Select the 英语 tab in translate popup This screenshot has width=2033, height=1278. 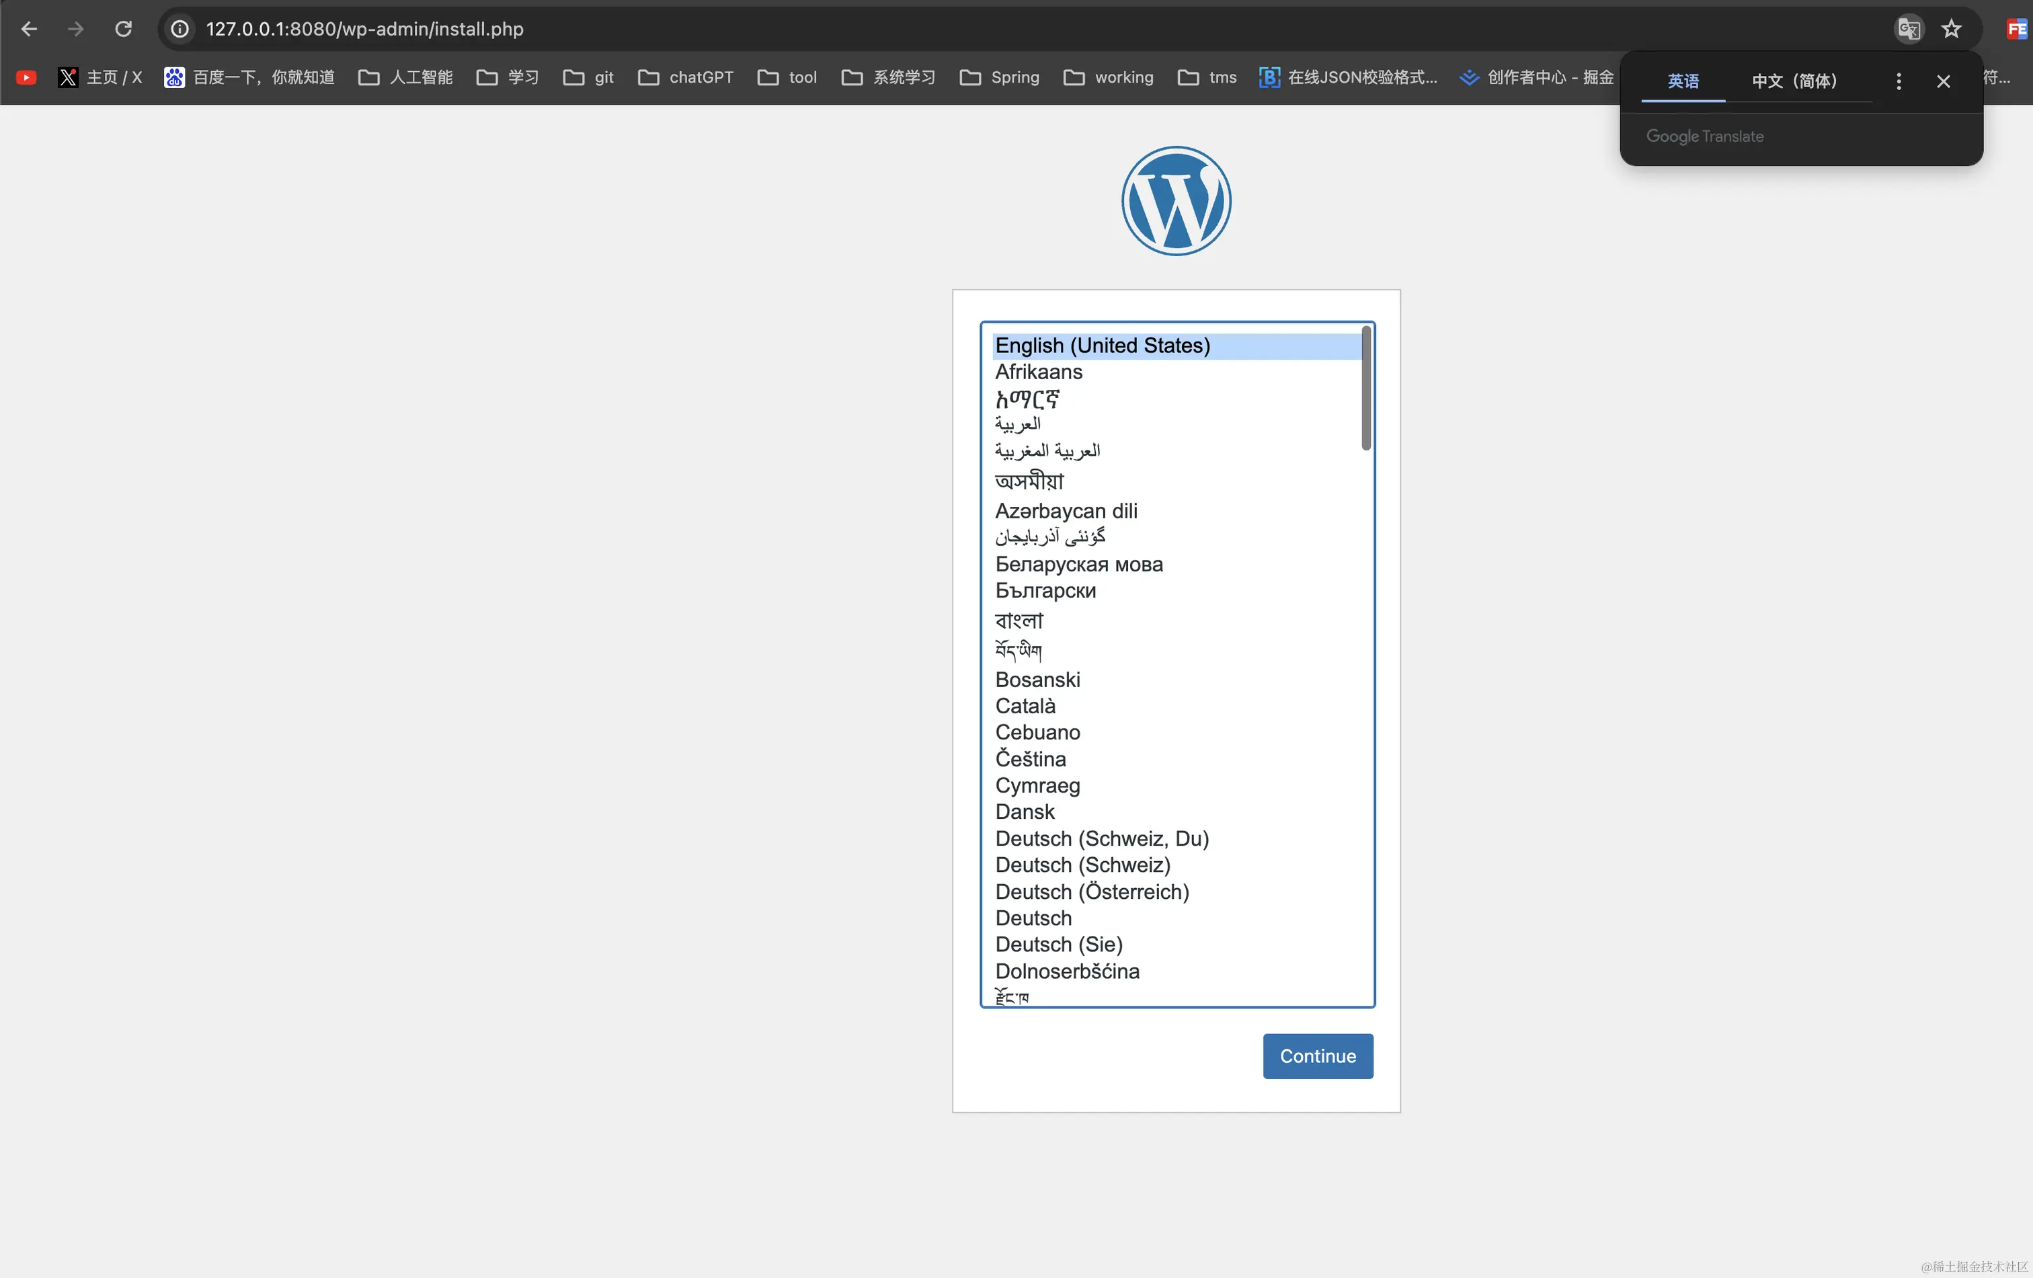1683,81
